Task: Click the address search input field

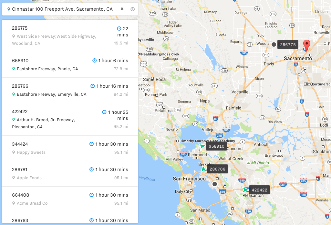Action: point(63,9)
